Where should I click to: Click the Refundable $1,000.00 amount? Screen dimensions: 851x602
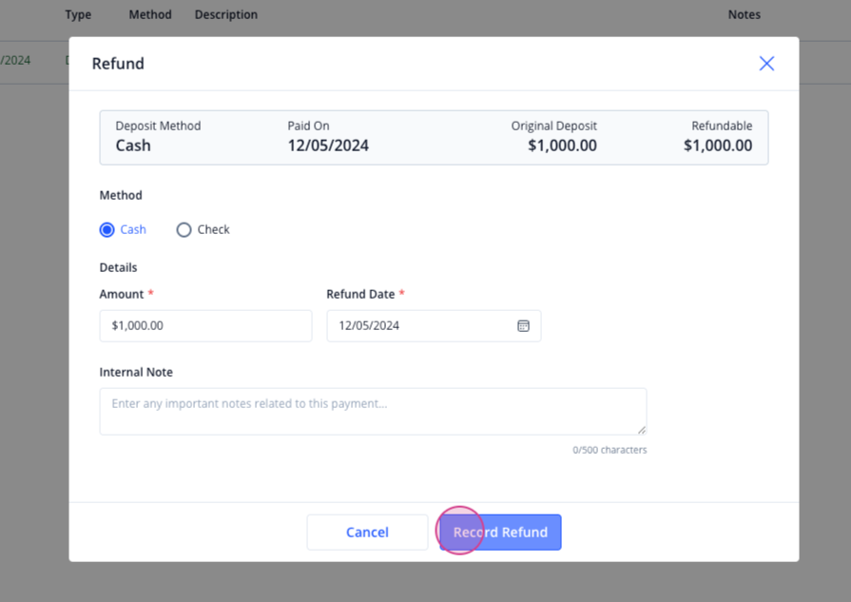tap(718, 146)
